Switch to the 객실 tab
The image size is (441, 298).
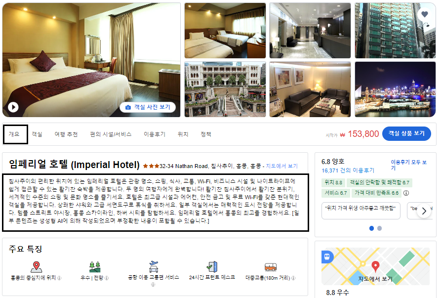point(37,134)
